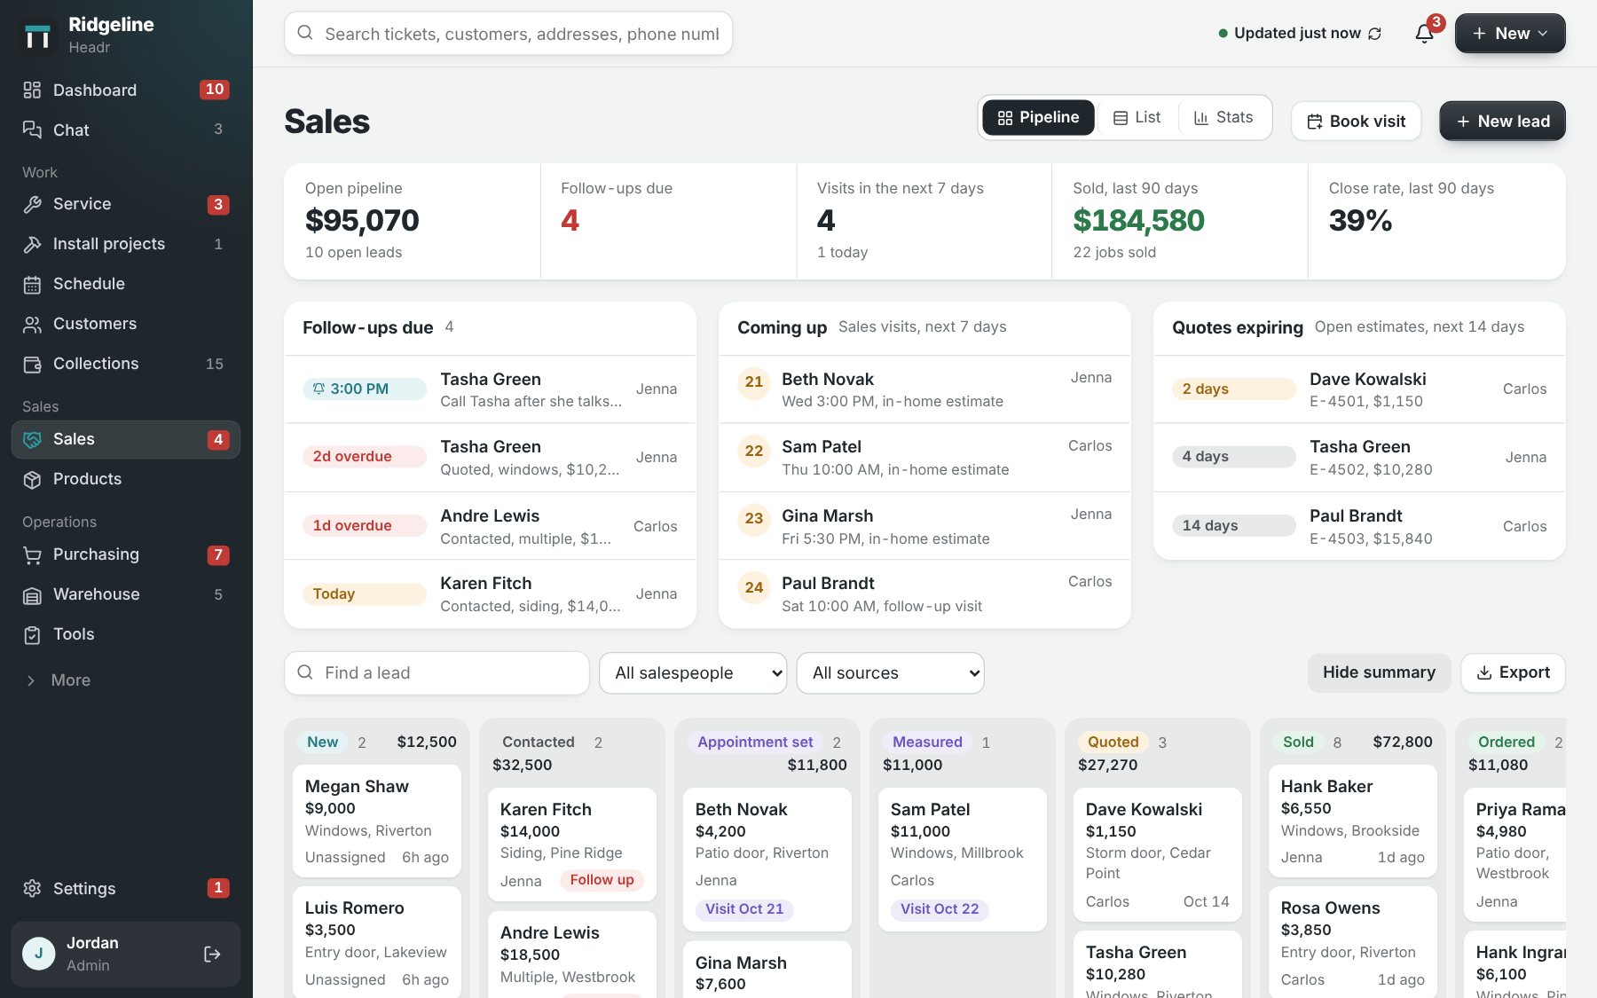The image size is (1597, 998).
Task: Open Warehouse section
Action: point(126,594)
